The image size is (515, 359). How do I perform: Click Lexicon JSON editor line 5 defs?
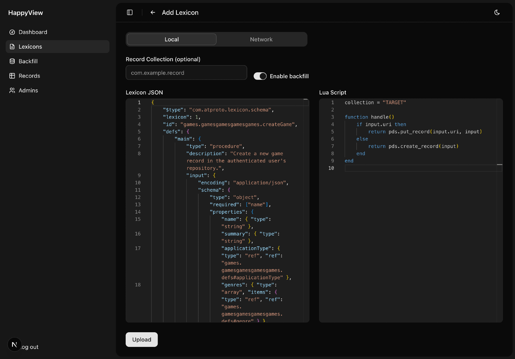pos(171,132)
